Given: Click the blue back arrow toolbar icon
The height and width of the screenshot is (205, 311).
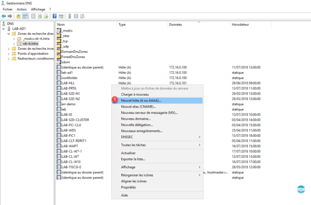Looking at the screenshot, I should [4, 16].
